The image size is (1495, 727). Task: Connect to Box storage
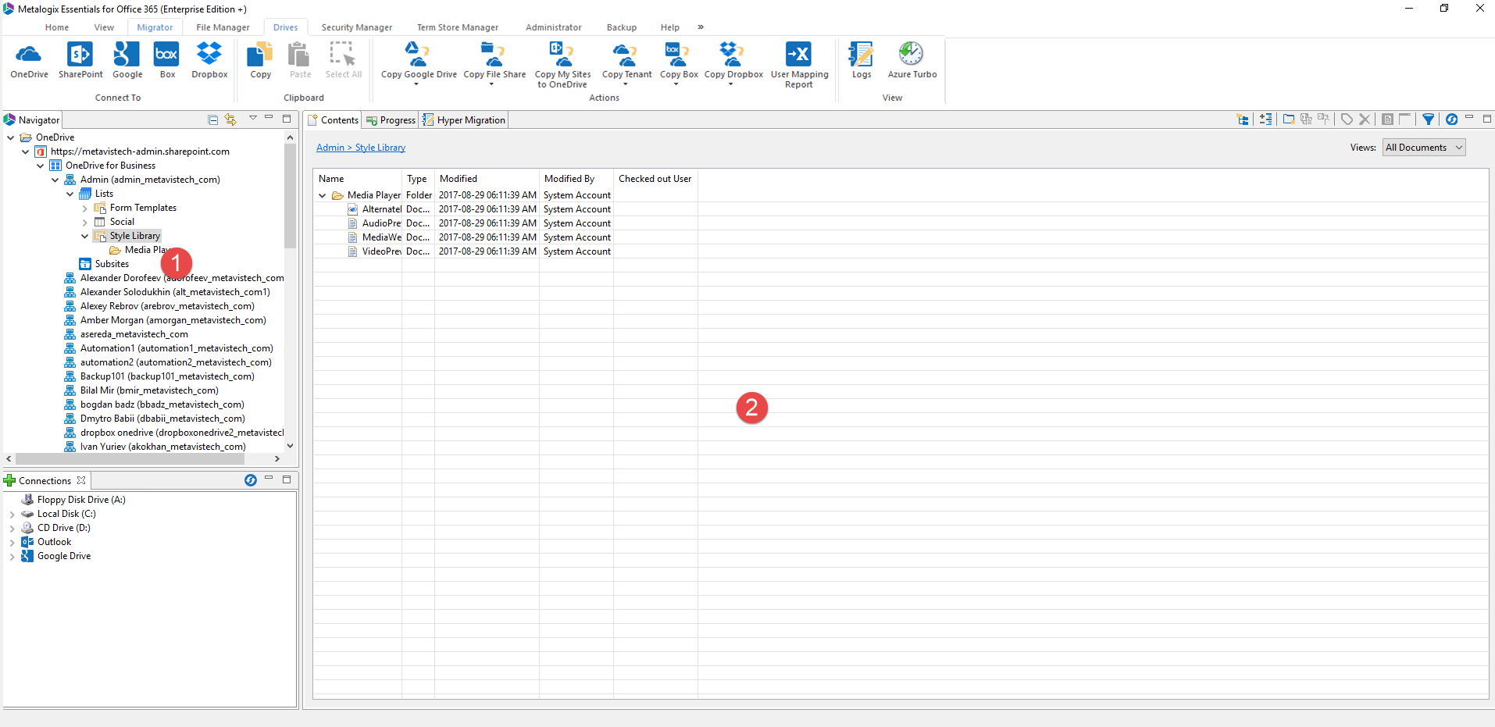tap(166, 59)
